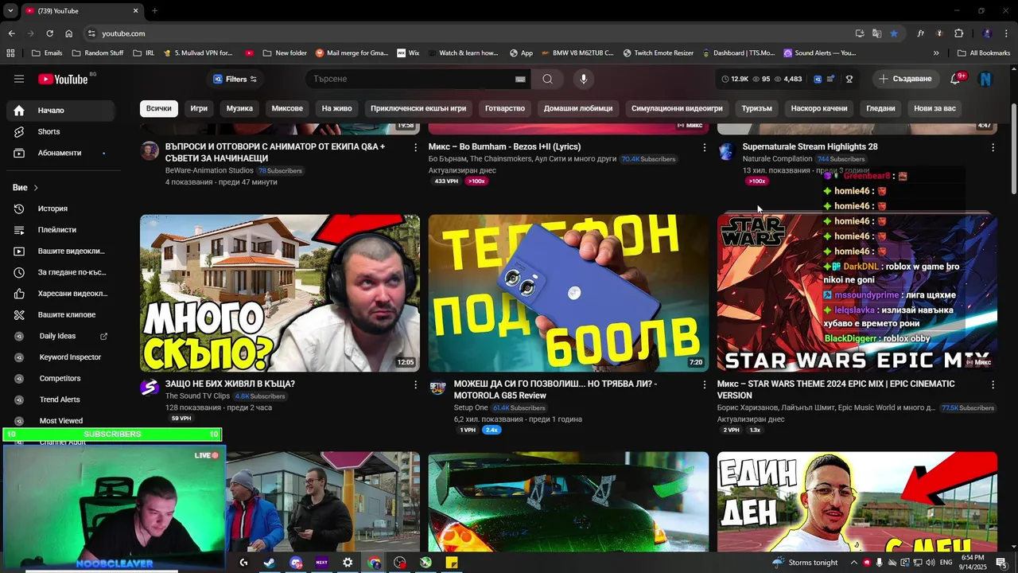Open the notifications bell
Image resolution: width=1018 pixels, height=573 pixels.
pos(955,79)
